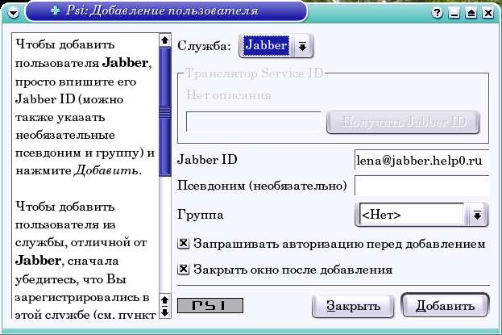Click the Jabber ID input field

pyautogui.click(x=422, y=160)
